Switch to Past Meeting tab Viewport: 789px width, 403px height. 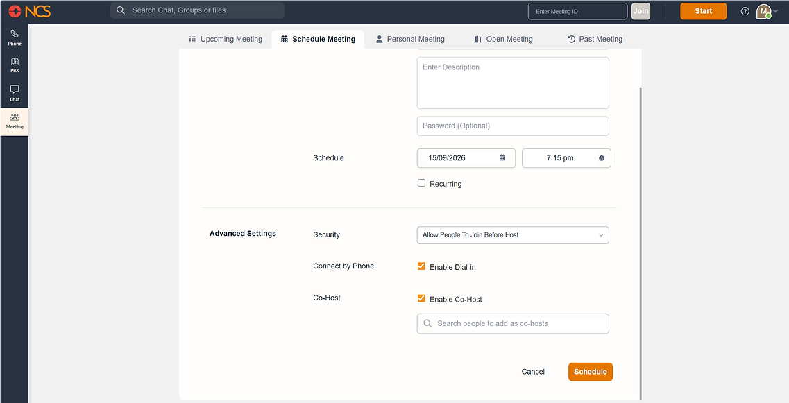pos(595,40)
